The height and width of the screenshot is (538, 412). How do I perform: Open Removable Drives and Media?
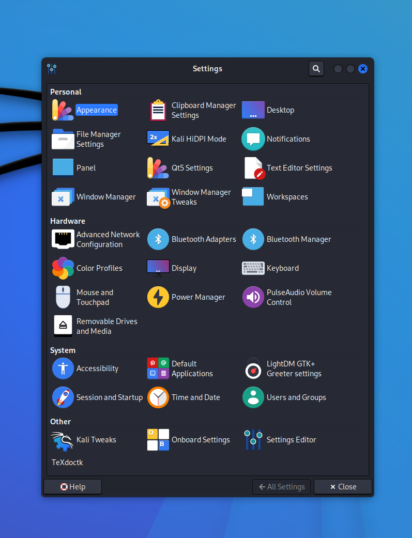point(63,326)
